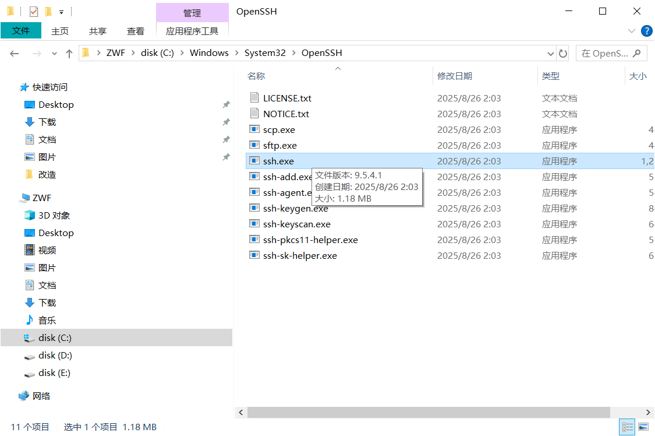Click disk (C:) in the address breadcrumb
Image resolution: width=655 pixels, height=436 pixels.
[x=157, y=52]
